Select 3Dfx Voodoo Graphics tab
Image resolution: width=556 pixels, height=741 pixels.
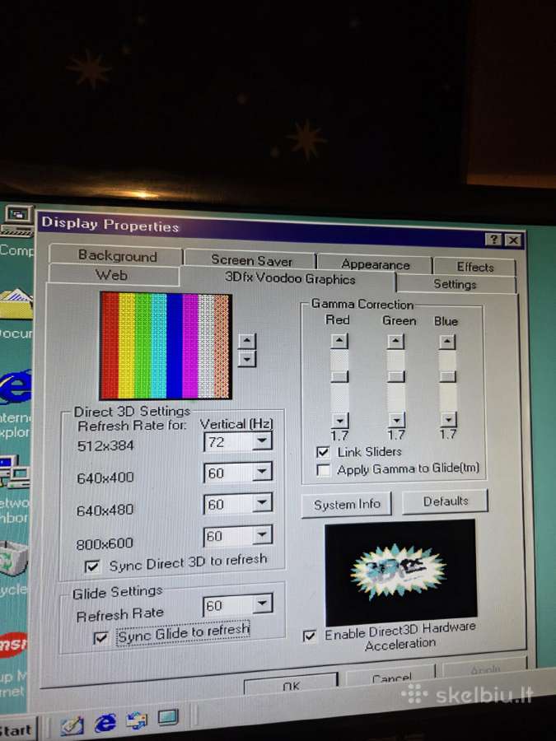[x=289, y=278]
